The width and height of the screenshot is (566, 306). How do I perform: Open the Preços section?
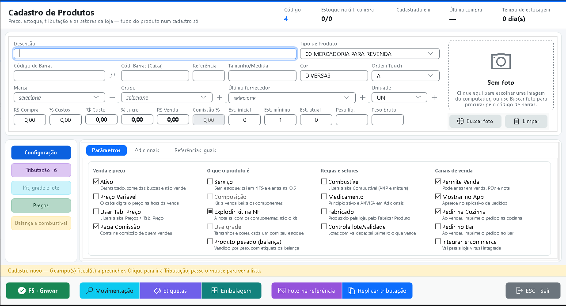[41, 205]
